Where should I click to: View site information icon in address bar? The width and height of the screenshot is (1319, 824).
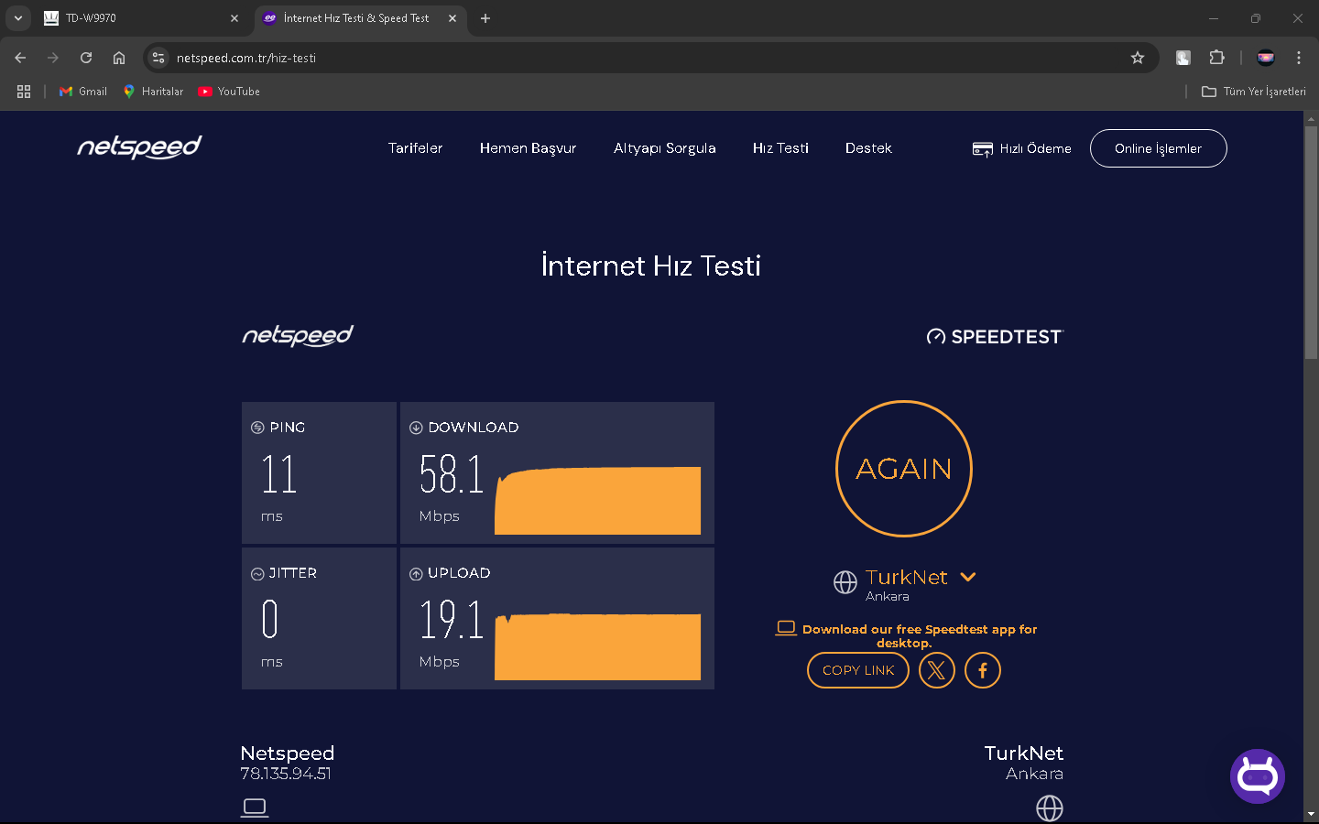158,58
